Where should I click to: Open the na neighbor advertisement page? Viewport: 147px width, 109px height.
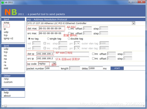click(5, 59)
